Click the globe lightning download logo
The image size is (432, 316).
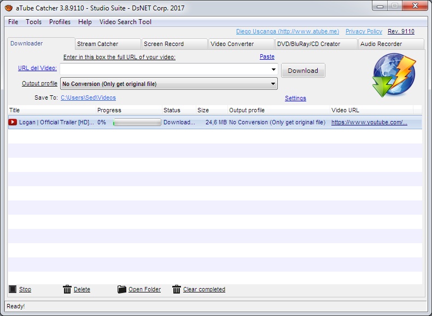pos(394,75)
